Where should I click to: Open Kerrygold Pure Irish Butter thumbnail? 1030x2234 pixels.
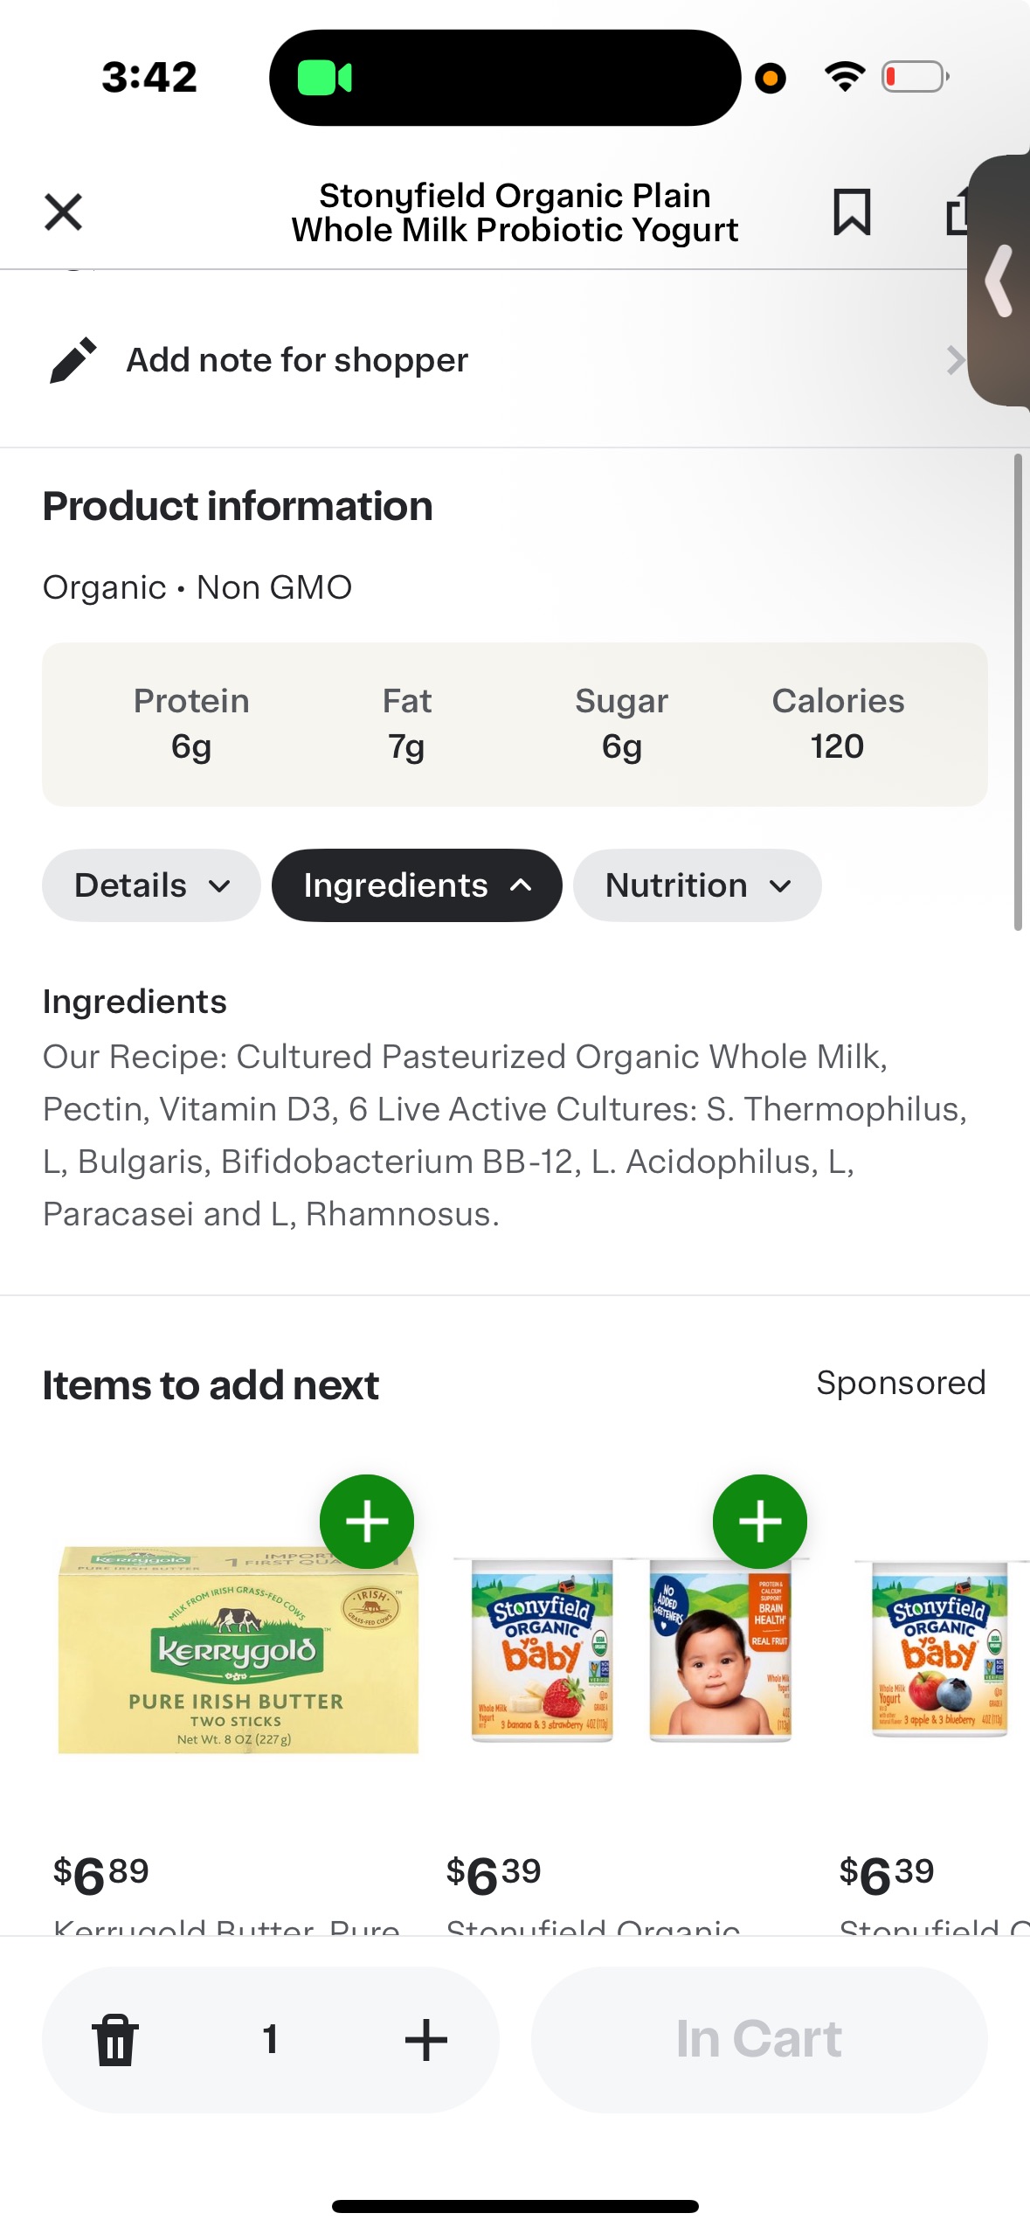click(237, 1650)
